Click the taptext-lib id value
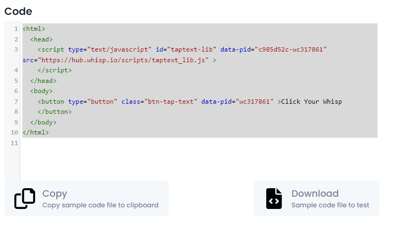This screenshot has height=235, width=410. tap(192, 49)
